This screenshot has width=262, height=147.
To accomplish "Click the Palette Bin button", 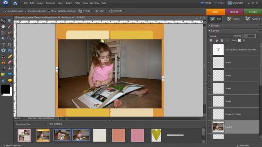I will point(243,145).
